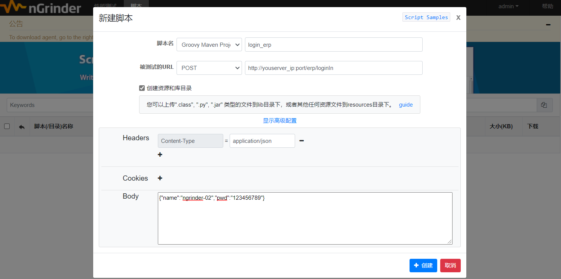Click the 创建 button
The width and height of the screenshot is (561, 279).
pyautogui.click(x=423, y=266)
